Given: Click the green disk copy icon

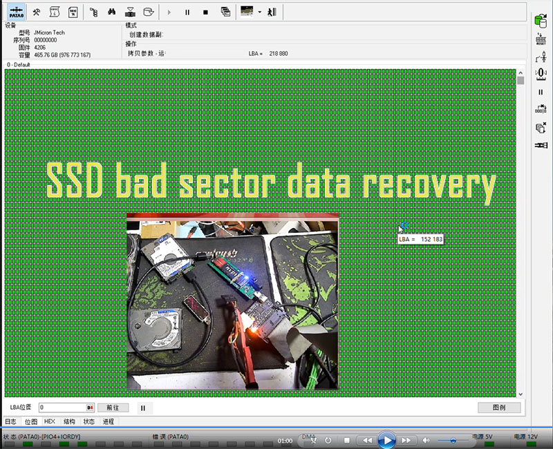Looking at the screenshot, I should (541, 21).
